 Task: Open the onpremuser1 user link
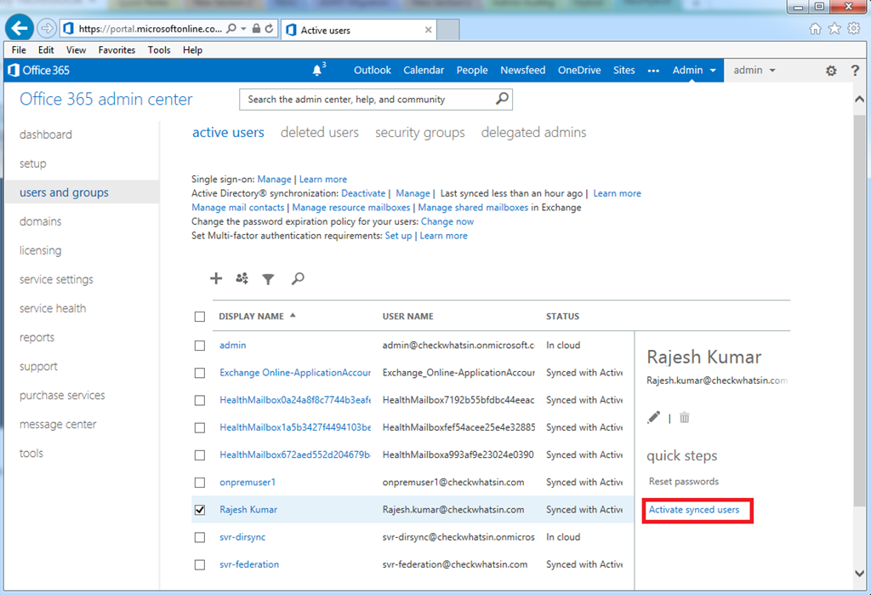tap(248, 482)
